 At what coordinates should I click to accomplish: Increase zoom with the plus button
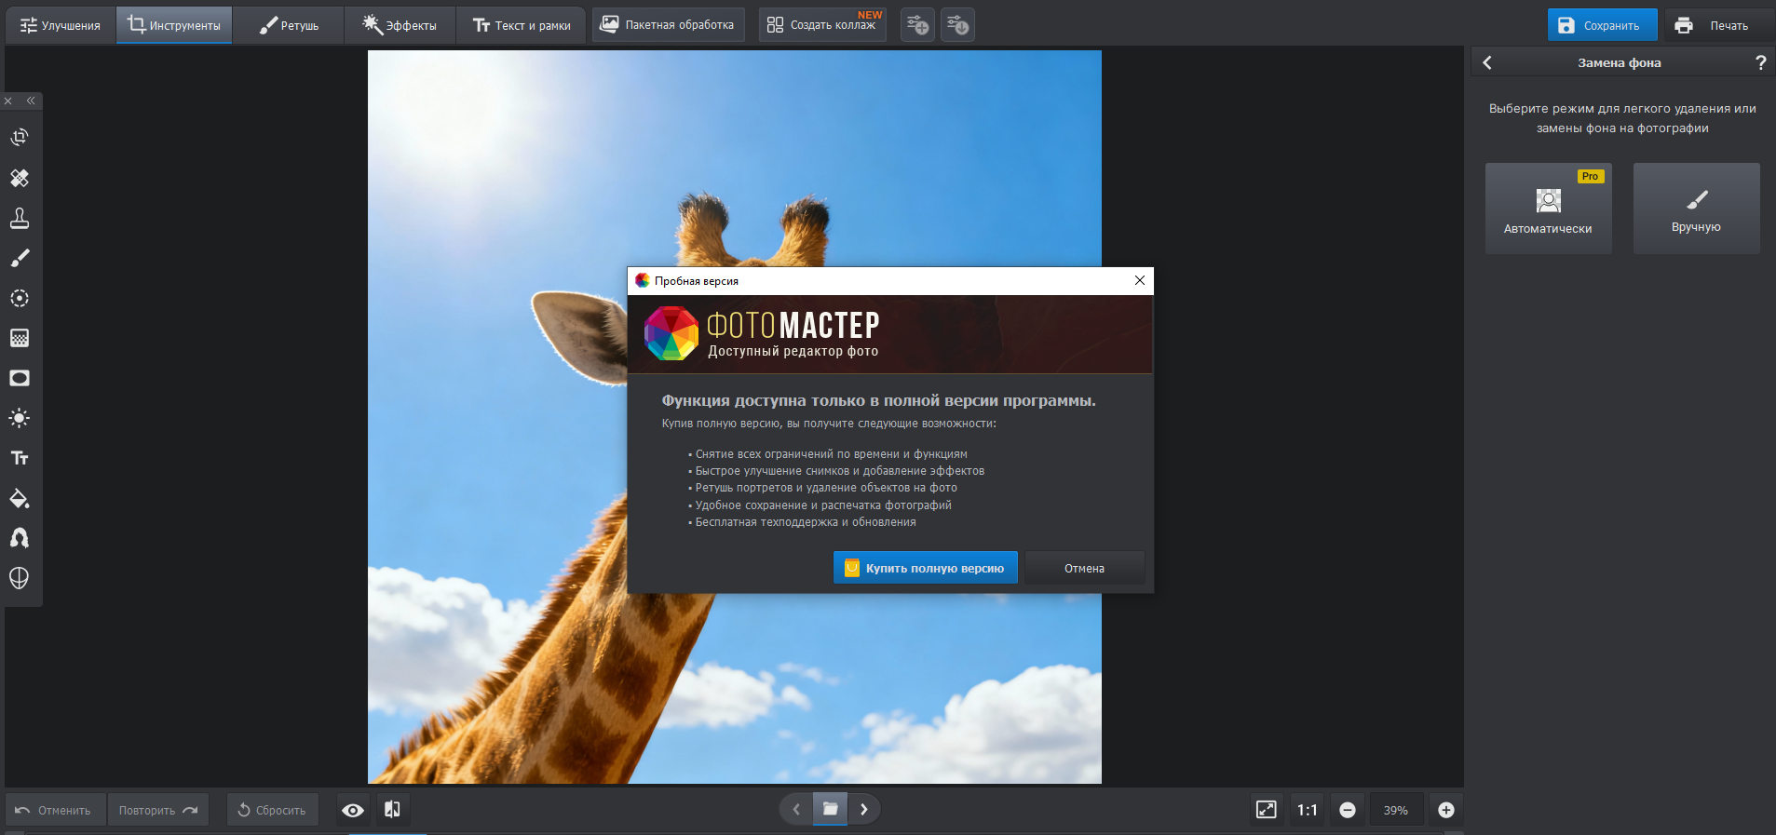tap(1446, 810)
